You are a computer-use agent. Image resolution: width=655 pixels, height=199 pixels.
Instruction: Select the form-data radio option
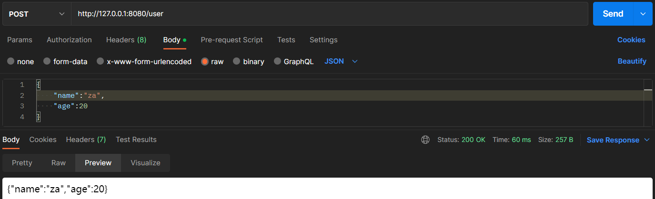click(47, 61)
